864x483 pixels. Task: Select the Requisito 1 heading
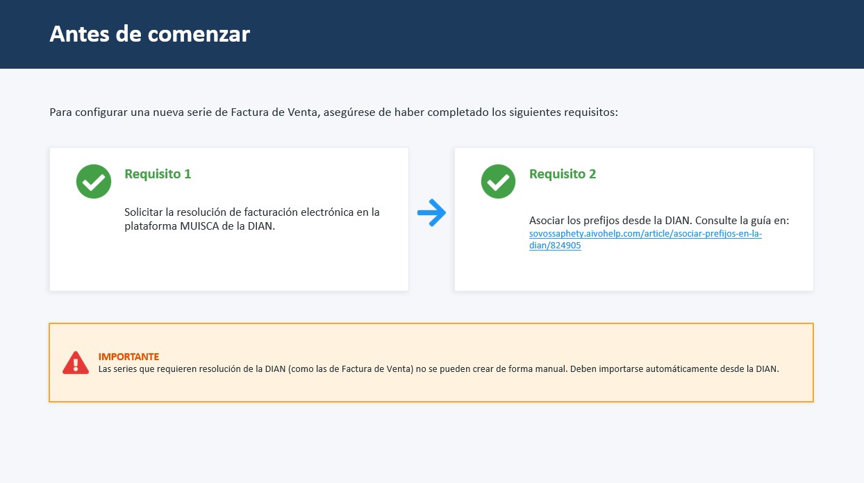(158, 174)
